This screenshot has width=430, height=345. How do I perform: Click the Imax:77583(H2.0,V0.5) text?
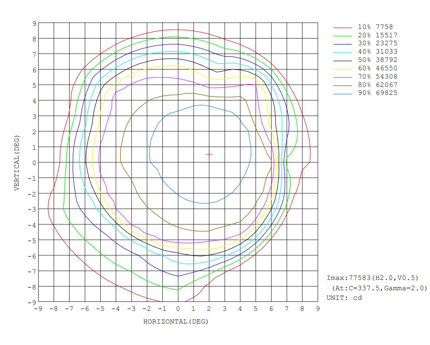click(x=372, y=278)
